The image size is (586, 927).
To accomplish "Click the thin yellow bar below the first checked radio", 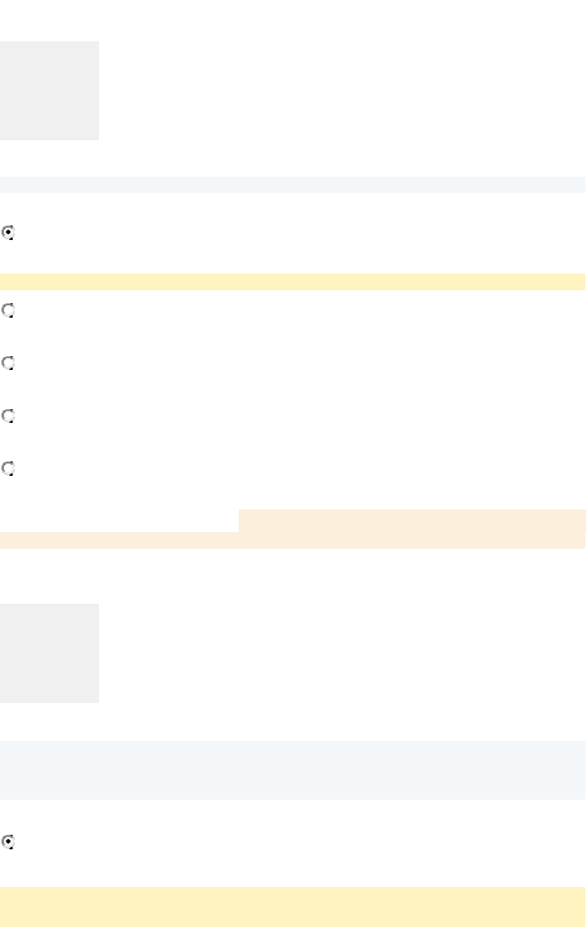I will [292, 282].
